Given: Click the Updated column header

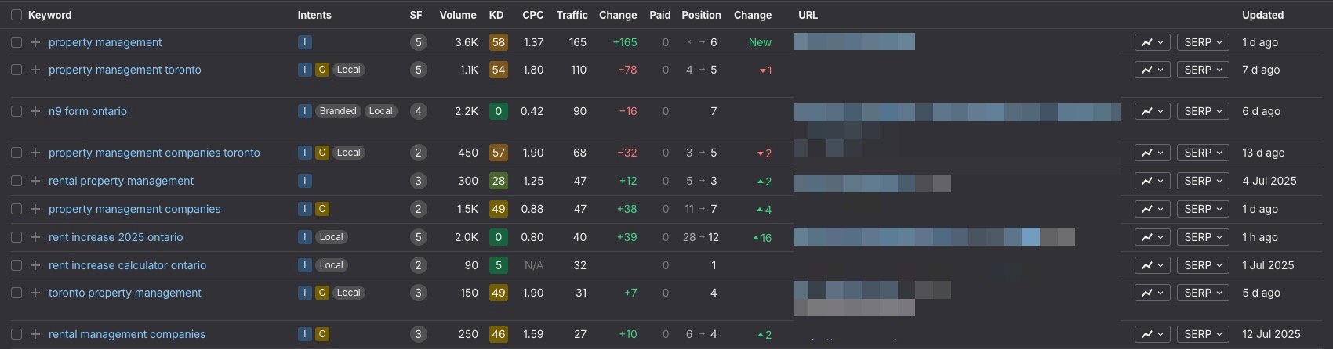Looking at the screenshot, I should pyautogui.click(x=1262, y=15).
